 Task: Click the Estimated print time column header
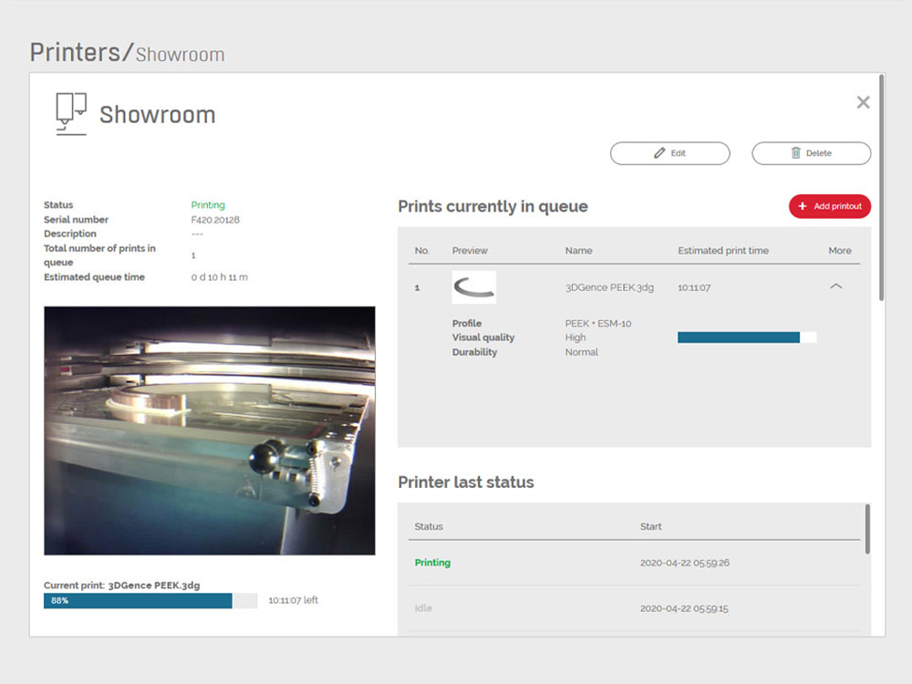(x=723, y=251)
